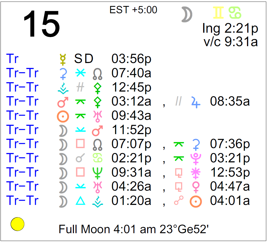Click the pink Venus symbol before 04:47a
This screenshot has height=242, width=267.
click(196, 186)
